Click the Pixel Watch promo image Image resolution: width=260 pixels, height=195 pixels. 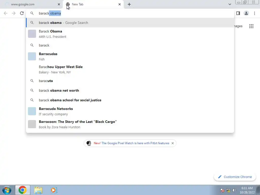89,143
